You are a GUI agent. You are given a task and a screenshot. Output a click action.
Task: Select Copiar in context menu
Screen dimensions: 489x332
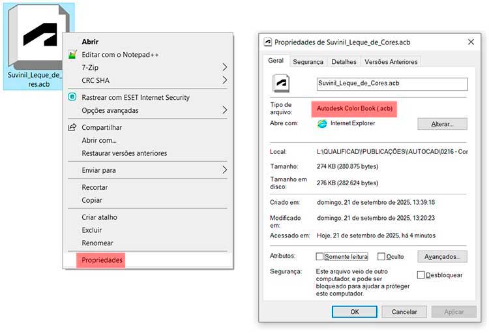(x=92, y=200)
